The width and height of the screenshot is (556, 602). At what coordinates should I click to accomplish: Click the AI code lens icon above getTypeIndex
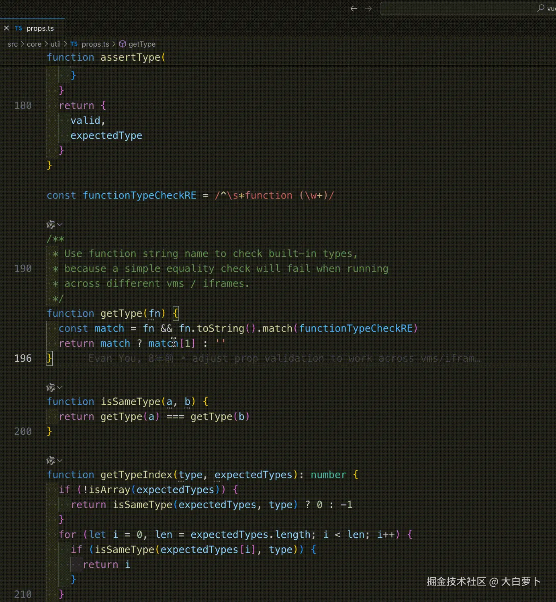[51, 461]
